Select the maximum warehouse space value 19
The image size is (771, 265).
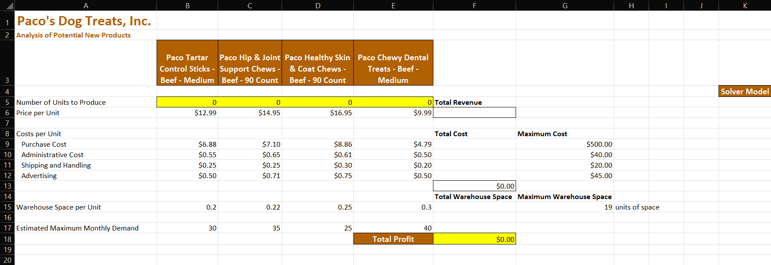click(565, 207)
